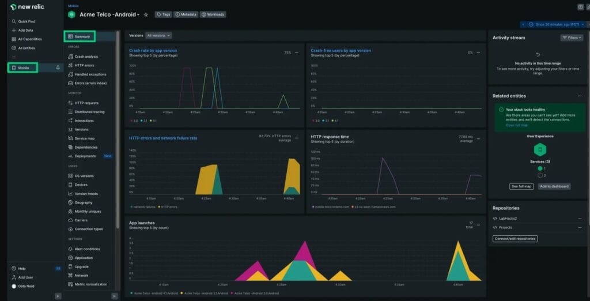Viewport: 590px width, 301px height.
Task: Open App launches chart options menu
Action: (x=478, y=225)
